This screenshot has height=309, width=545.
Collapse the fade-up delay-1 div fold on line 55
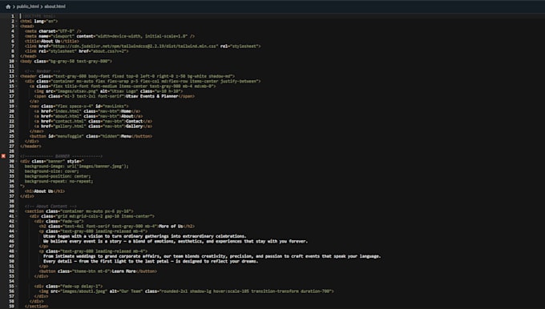tap(17, 286)
